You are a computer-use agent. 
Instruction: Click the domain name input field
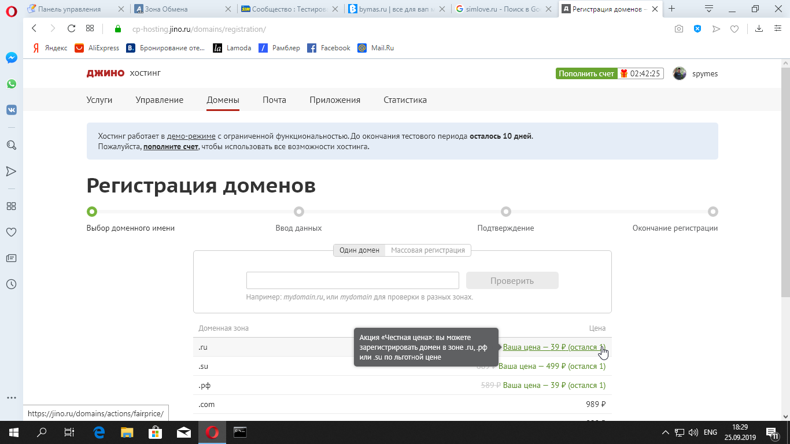tap(352, 280)
